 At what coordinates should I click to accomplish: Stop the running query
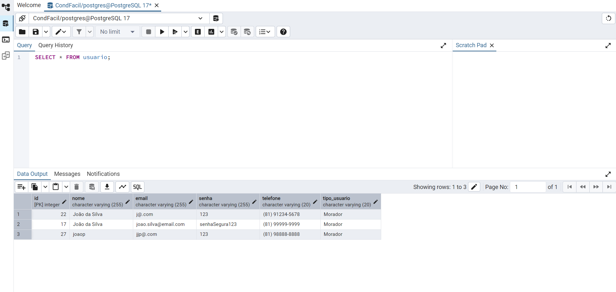tap(149, 32)
